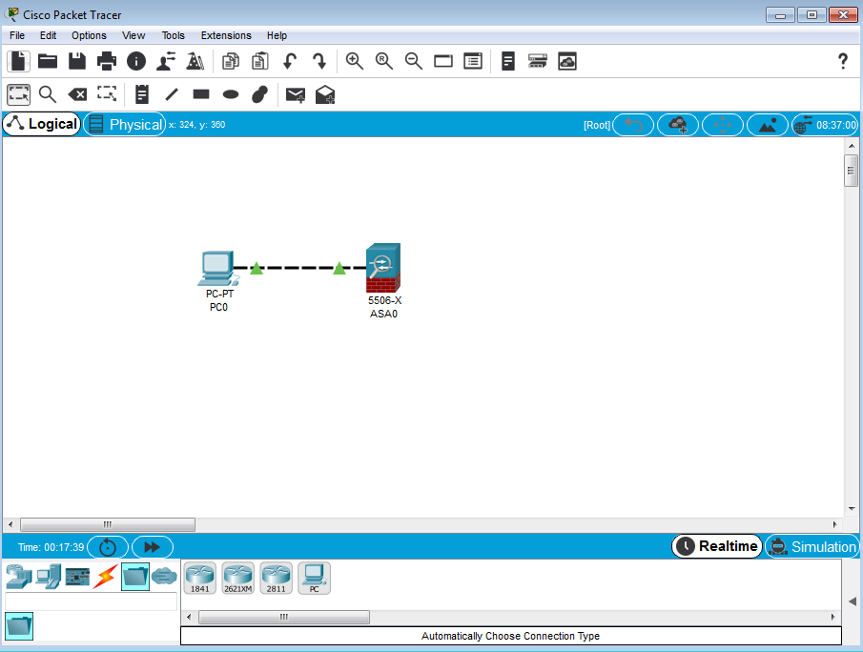The width and height of the screenshot is (863, 652).
Task: Select Connections lightning category
Action: tap(106, 576)
